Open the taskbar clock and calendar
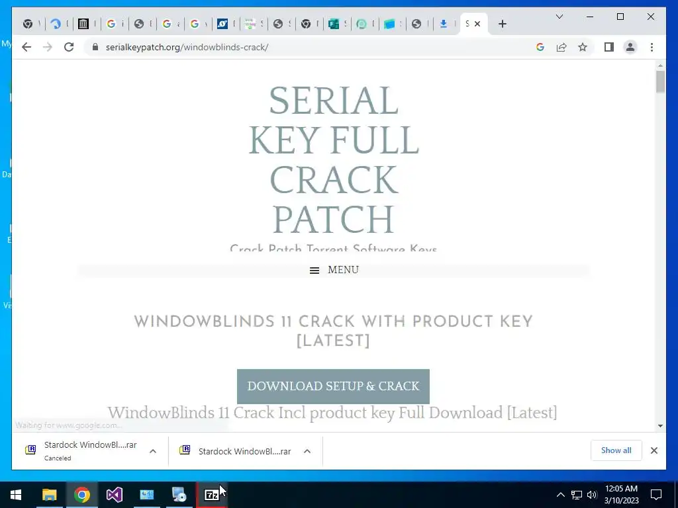The image size is (678, 508). coord(621,495)
